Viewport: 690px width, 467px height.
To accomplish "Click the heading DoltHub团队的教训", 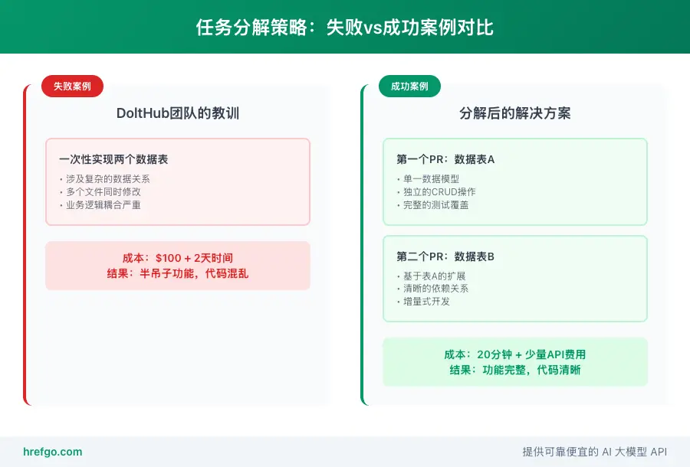I will point(178,113).
